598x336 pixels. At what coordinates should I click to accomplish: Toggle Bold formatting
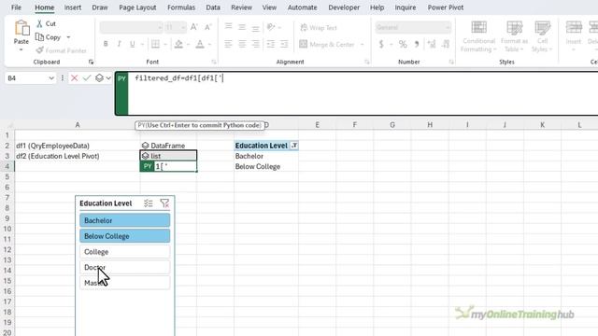click(106, 44)
